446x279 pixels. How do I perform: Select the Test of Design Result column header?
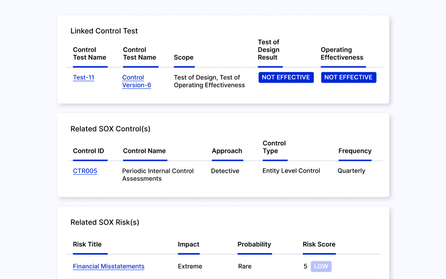click(269, 50)
